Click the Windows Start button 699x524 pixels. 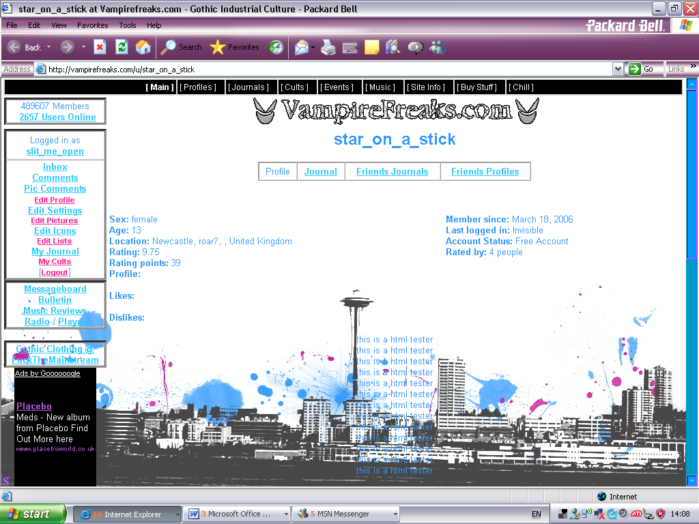pyautogui.click(x=33, y=514)
